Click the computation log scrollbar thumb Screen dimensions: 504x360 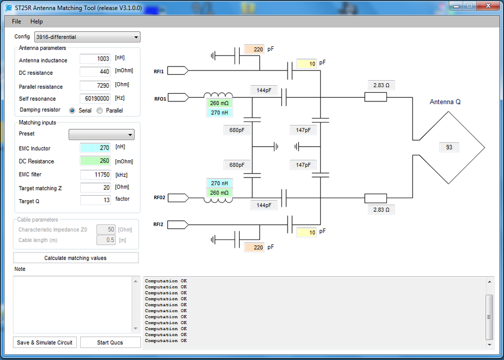pyautogui.click(x=489, y=317)
